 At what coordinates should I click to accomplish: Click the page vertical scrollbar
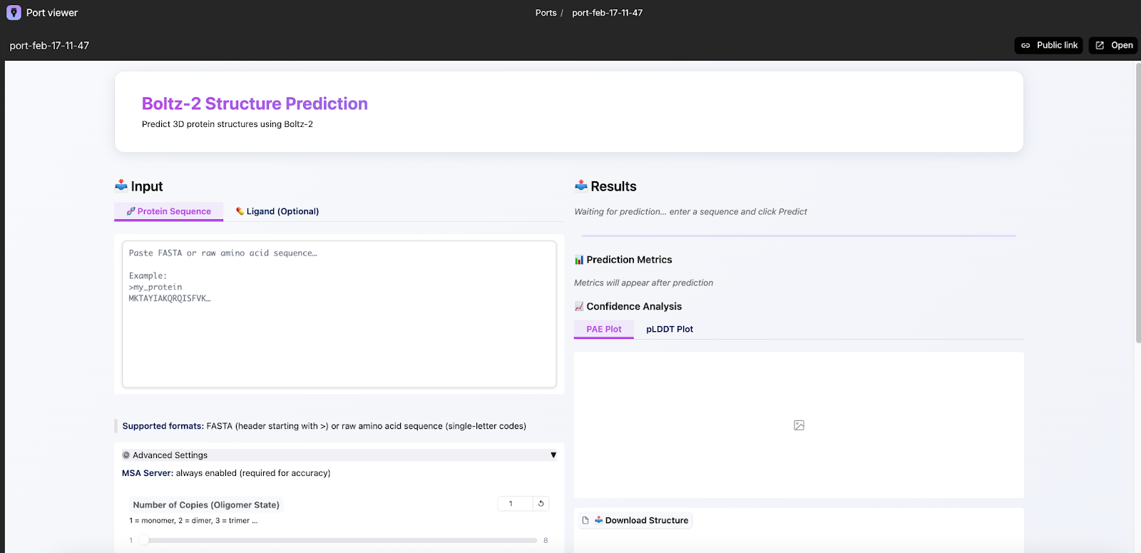point(1137,203)
